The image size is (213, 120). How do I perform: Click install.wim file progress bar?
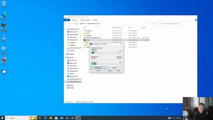(x=106, y=53)
